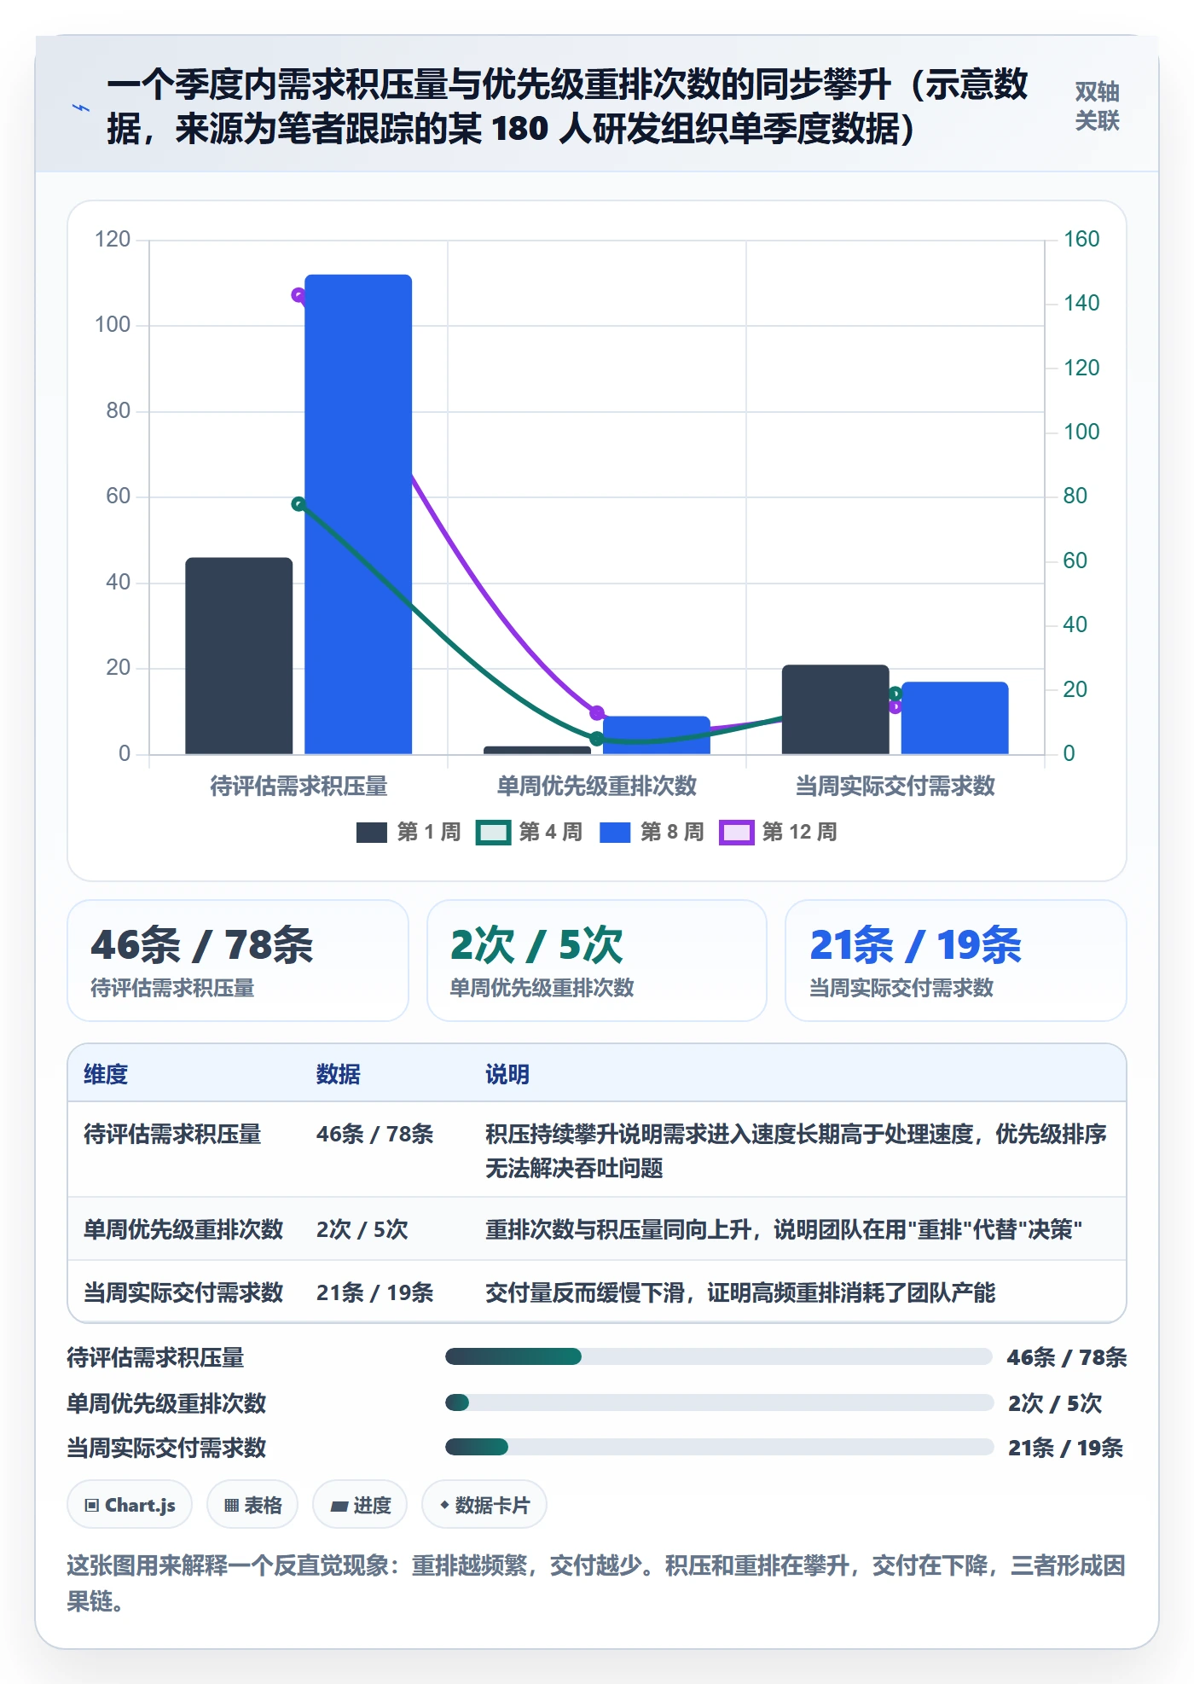This screenshot has height=1684, width=1194.
Task: Click the 维度 table column header
Action: point(106,1074)
